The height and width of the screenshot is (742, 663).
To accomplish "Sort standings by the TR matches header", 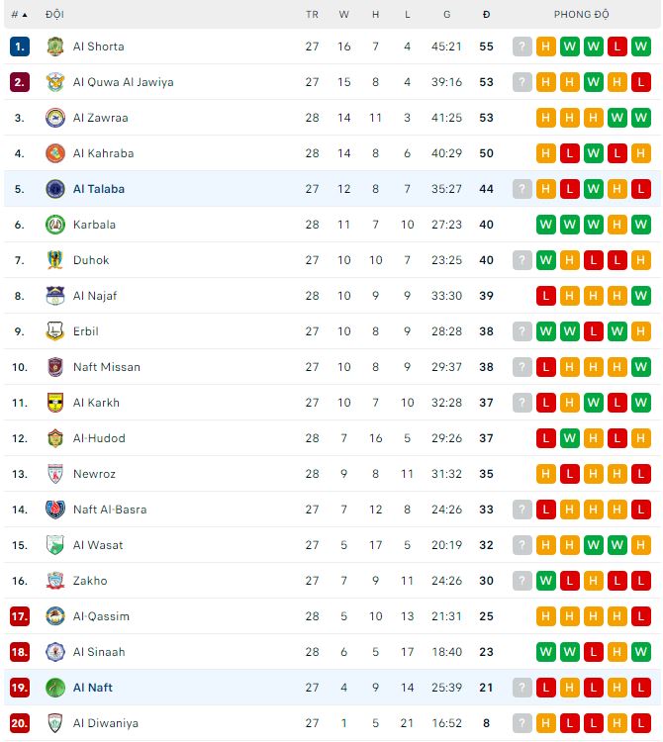I will tap(312, 15).
